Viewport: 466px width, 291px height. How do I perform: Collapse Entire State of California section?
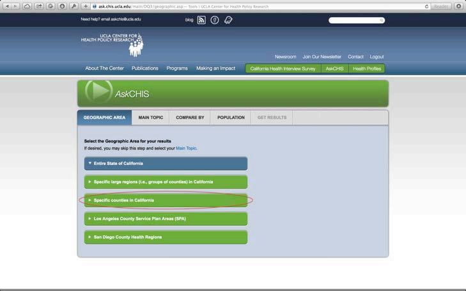pyautogui.click(x=166, y=164)
